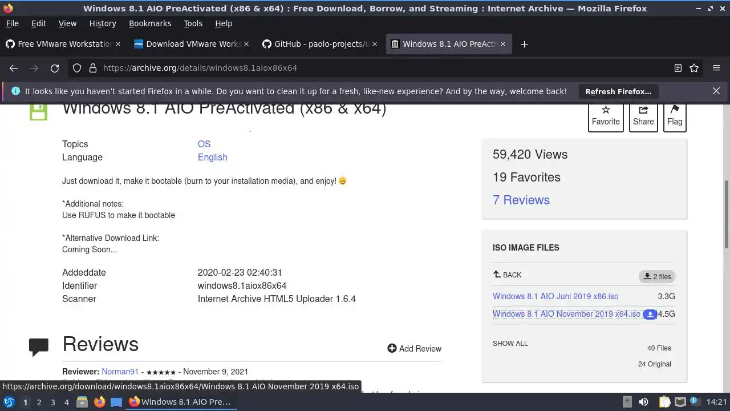Viewport: 730px width, 411px height.
Task: Download Windows 8.1 AIO Juni 2019 x86.iso
Action: click(x=555, y=296)
